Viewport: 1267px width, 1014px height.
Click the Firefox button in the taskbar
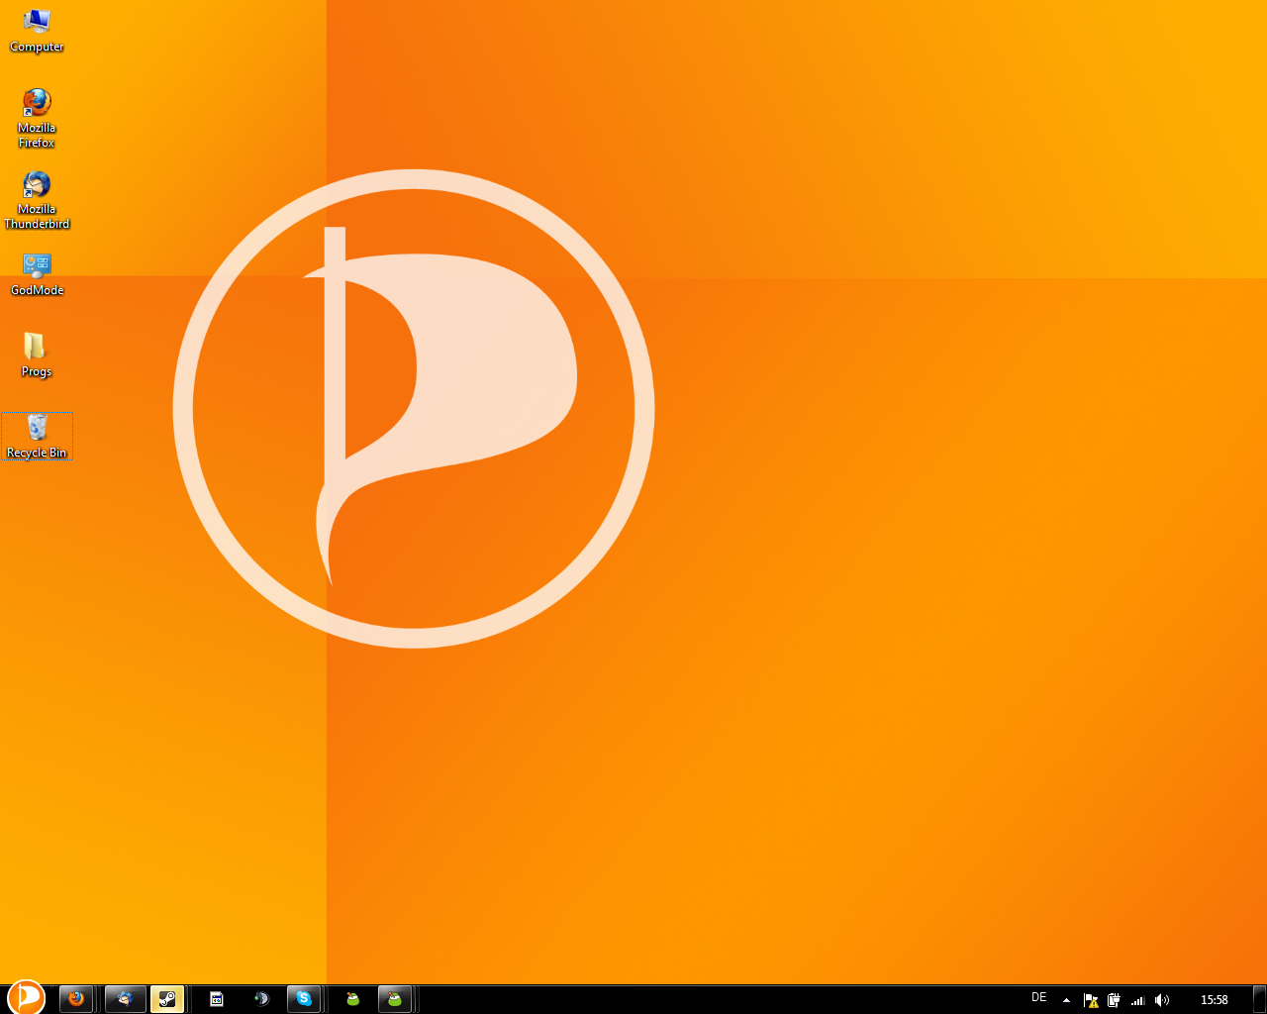coord(76,999)
